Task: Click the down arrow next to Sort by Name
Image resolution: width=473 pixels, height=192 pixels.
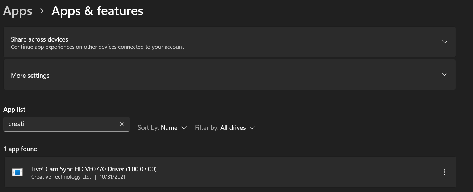Action: point(184,128)
